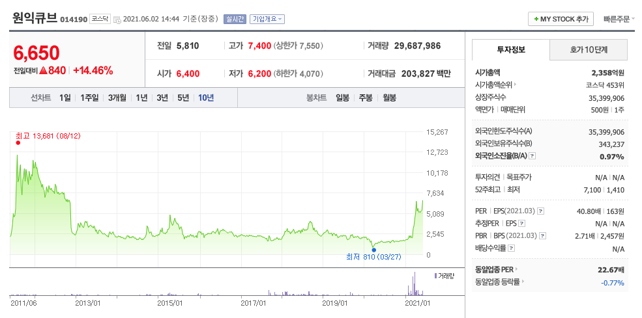This screenshot has width=642, height=318.
Task: Click the red 최고 point on chart
Action: tap(18, 142)
